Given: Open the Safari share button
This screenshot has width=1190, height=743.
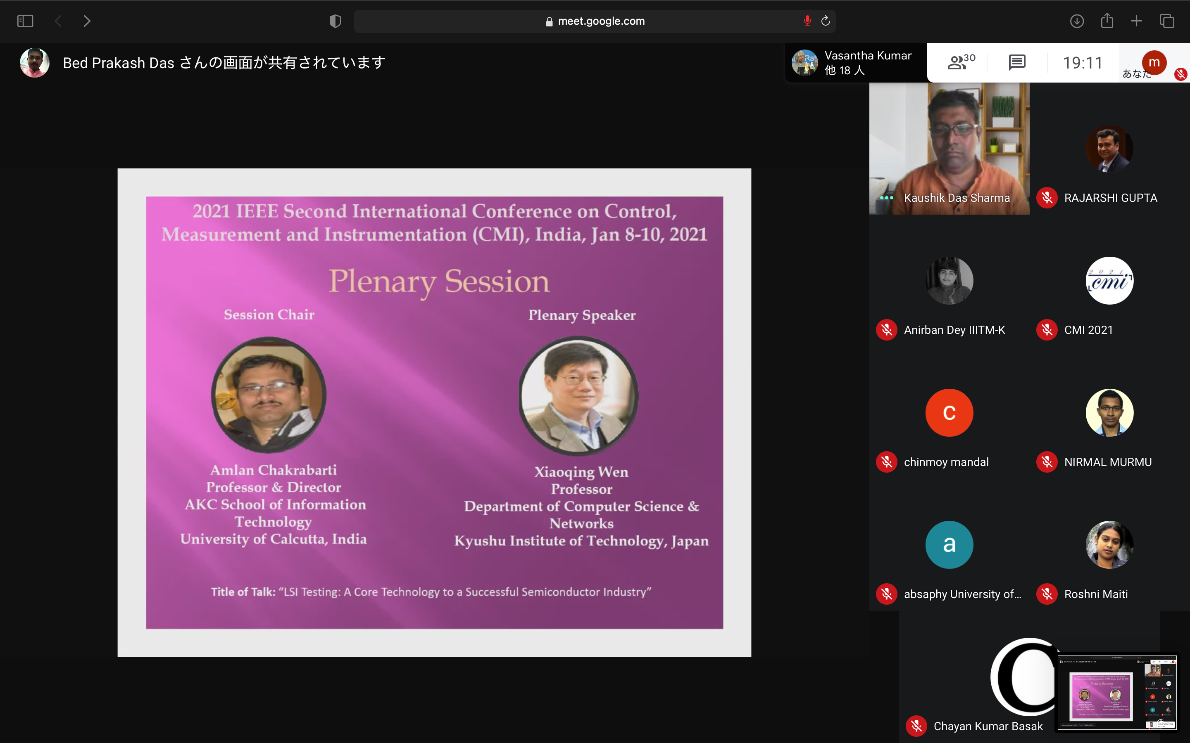Looking at the screenshot, I should click(x=1107, y=21).
